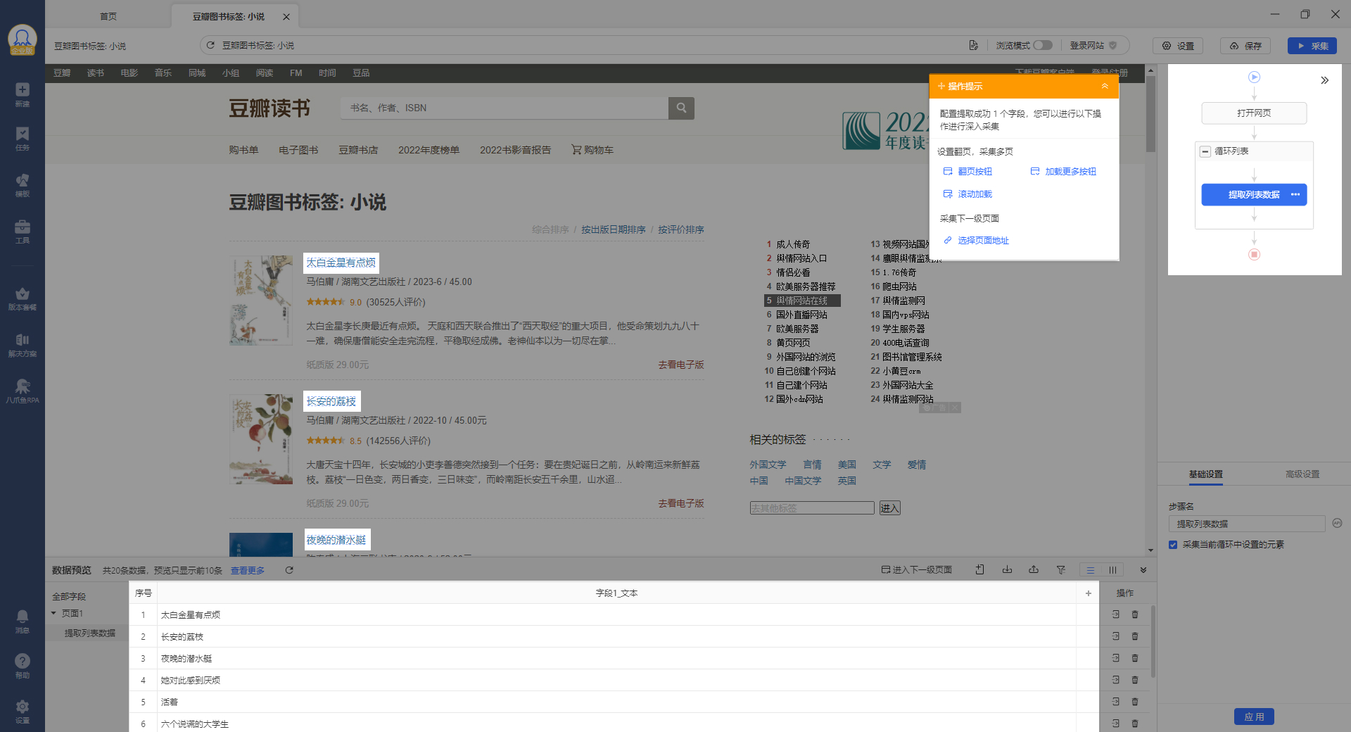Click the 保存 save button
The height and width of the screenshot is (732, 1351).
point(1245,46)
